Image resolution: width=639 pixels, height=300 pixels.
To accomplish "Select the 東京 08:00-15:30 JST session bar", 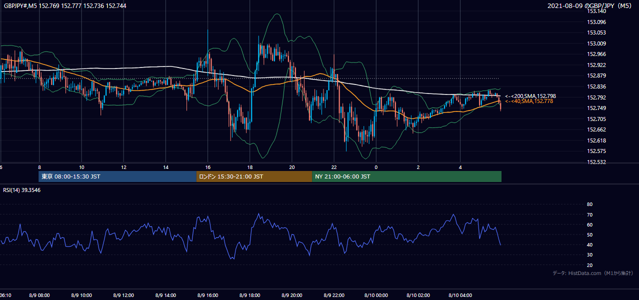I will click(x=117, y=176).
